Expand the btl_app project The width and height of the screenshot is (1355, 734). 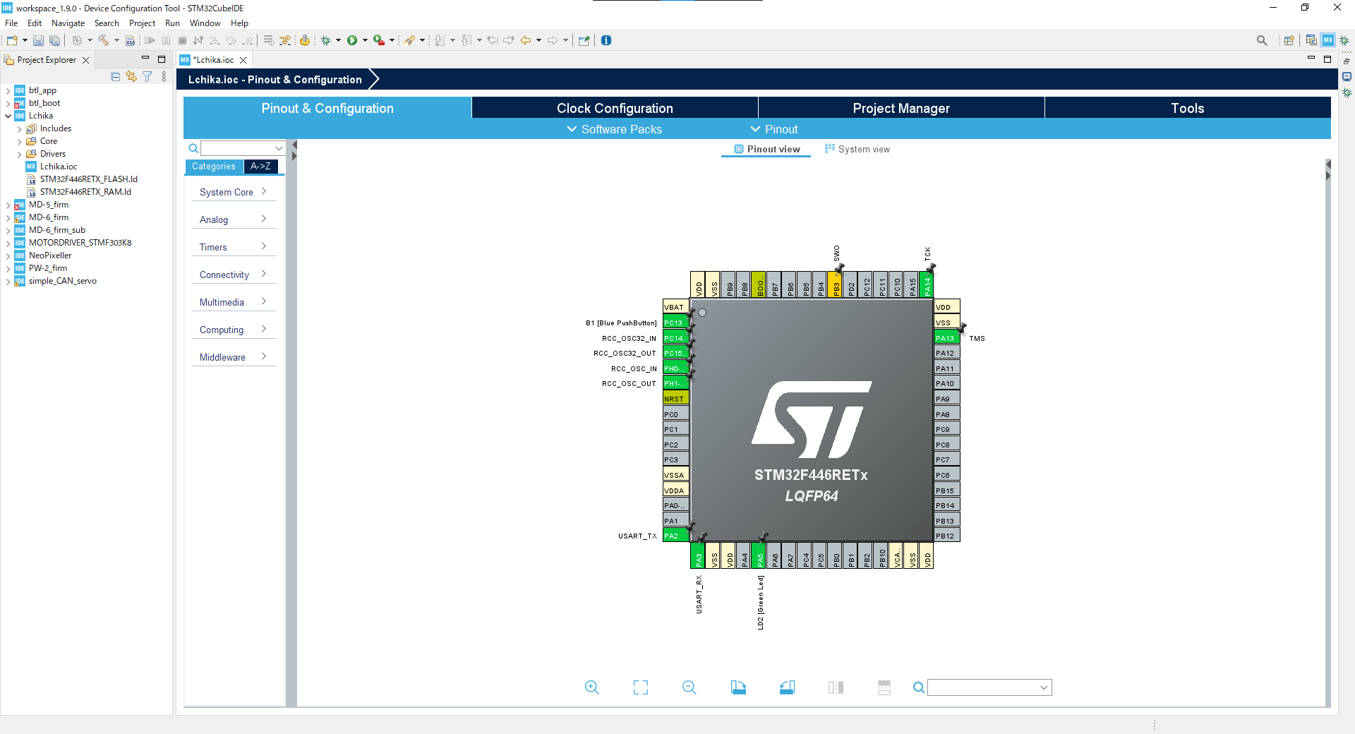click(8, 91)
